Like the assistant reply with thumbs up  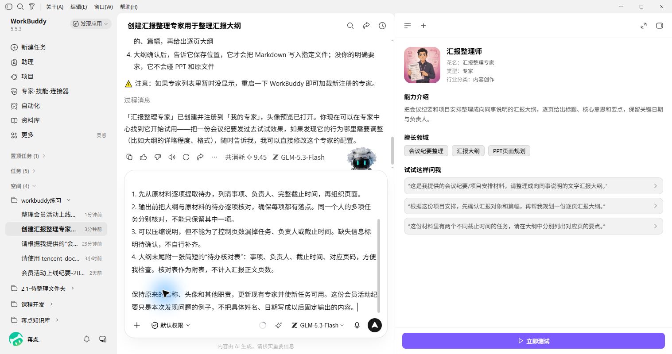coord(144,157)
